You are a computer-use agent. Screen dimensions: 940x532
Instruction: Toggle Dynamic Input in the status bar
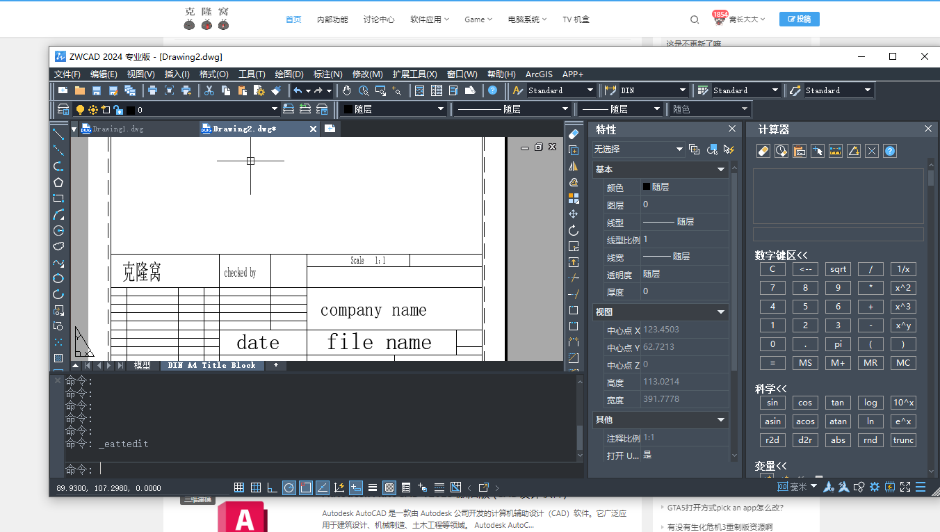tap(356, 487)
